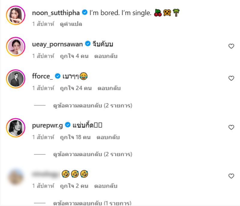
Task: Open noon_sutthipha's profile picture
Action: pos(15,14)
